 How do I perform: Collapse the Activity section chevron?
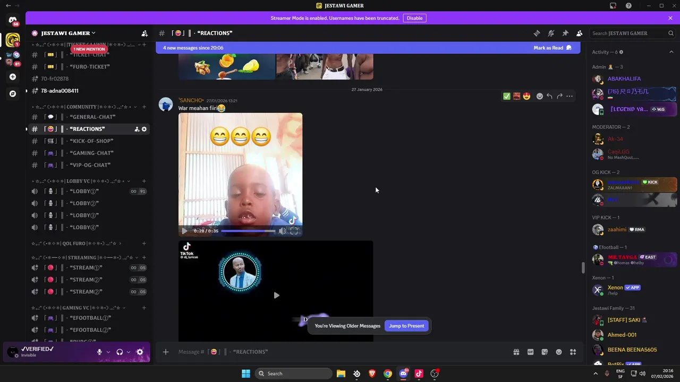[x=671, y=52]
